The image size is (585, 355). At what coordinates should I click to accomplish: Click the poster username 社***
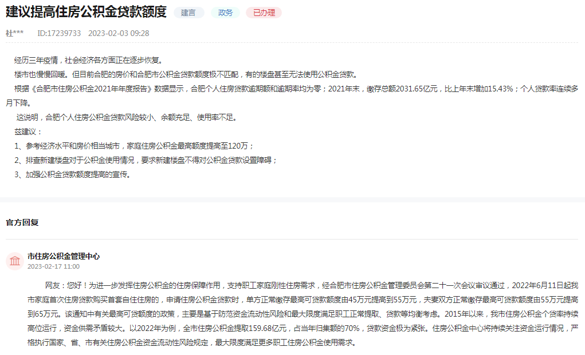(x=14, y=33)
